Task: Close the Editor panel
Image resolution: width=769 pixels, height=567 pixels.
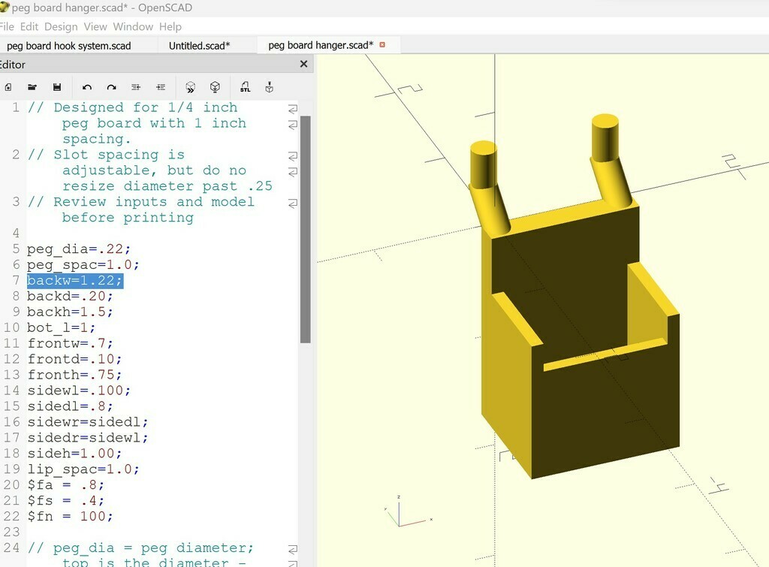Action: [303, 65]
